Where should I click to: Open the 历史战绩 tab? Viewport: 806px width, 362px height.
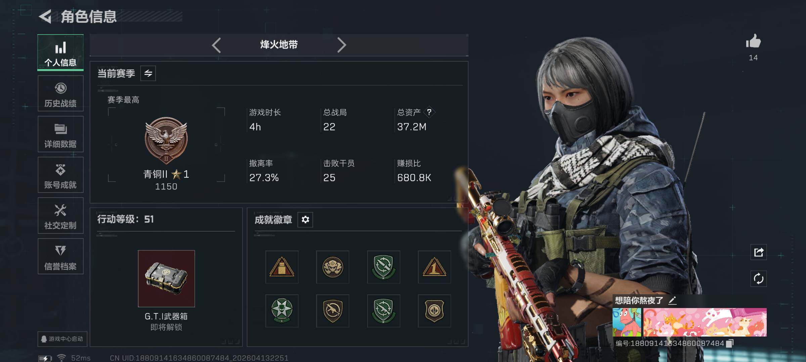click(x=60, y=94)
